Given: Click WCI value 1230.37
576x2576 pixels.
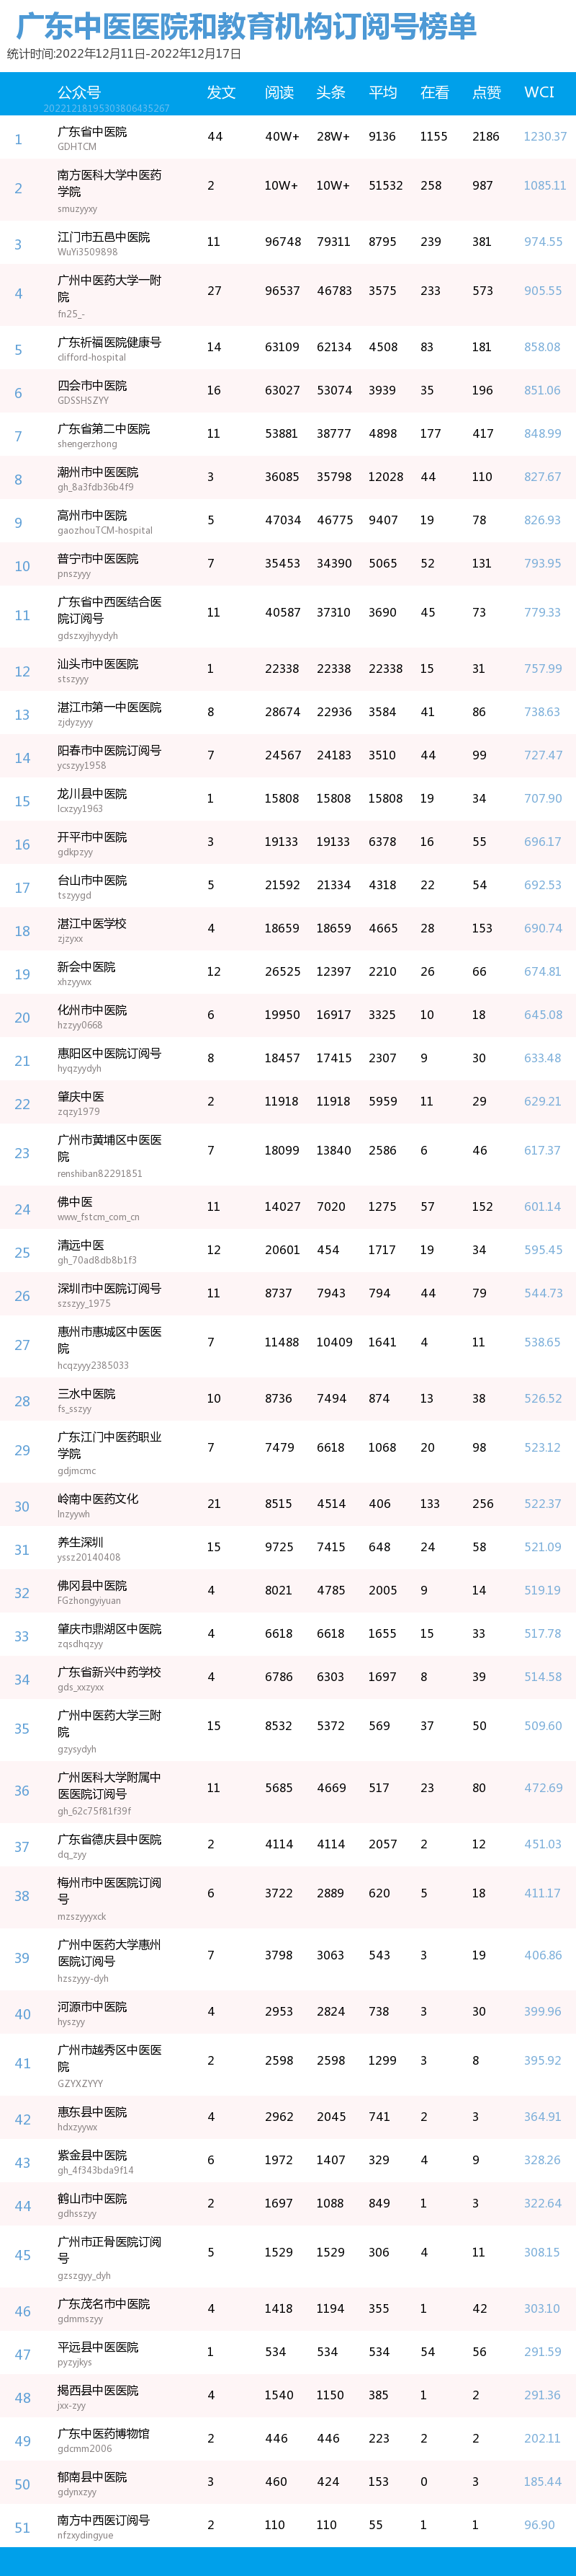Looking at the screenshot, I should 545,137.
